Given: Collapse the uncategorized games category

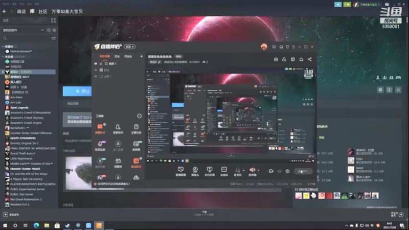Looking at the screenshot, I should [x=3, y=57].
